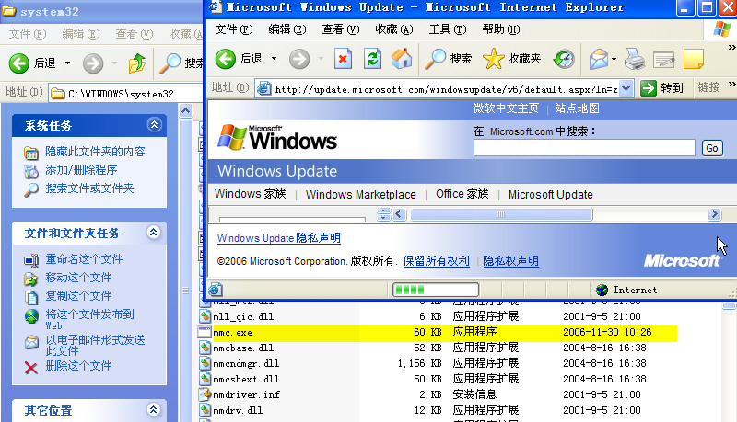
Task: Click 隐藏此文件夹的内容 task link
Action: click(96, 152)
